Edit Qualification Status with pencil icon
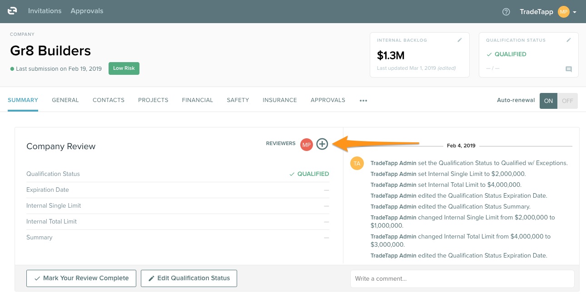 [569, 40]
